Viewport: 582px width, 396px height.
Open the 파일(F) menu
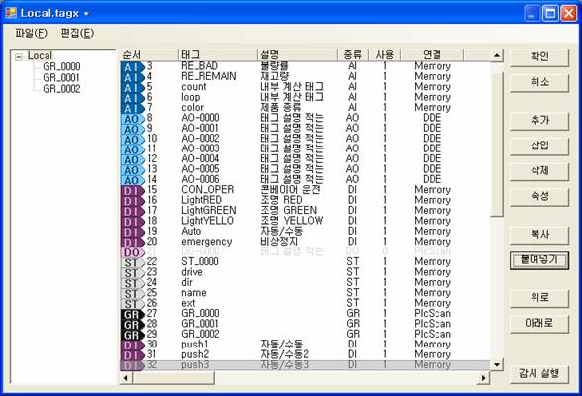pos(31,33)
